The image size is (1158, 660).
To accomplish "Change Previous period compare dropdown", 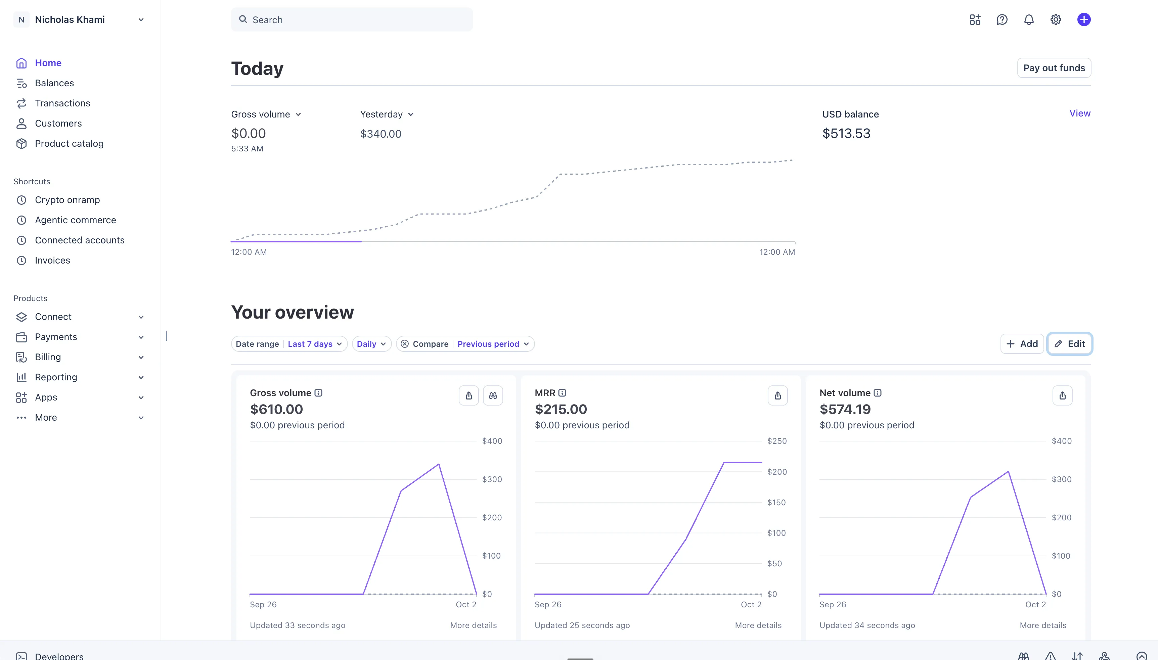I will point(493,344).
